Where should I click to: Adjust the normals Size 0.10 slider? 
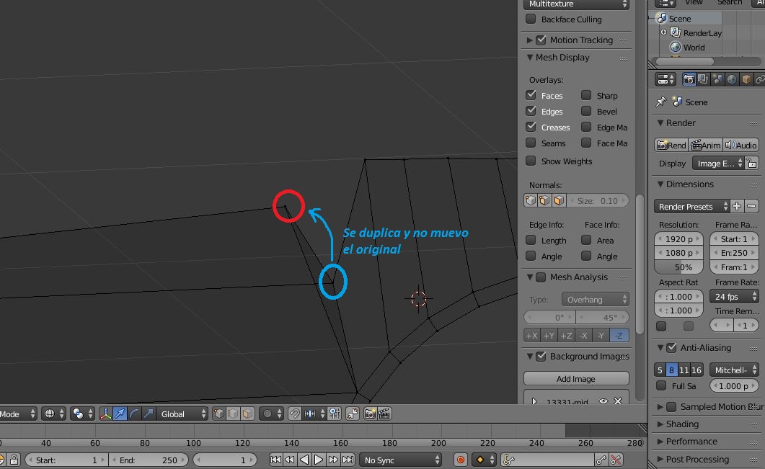tap(598, 200)
